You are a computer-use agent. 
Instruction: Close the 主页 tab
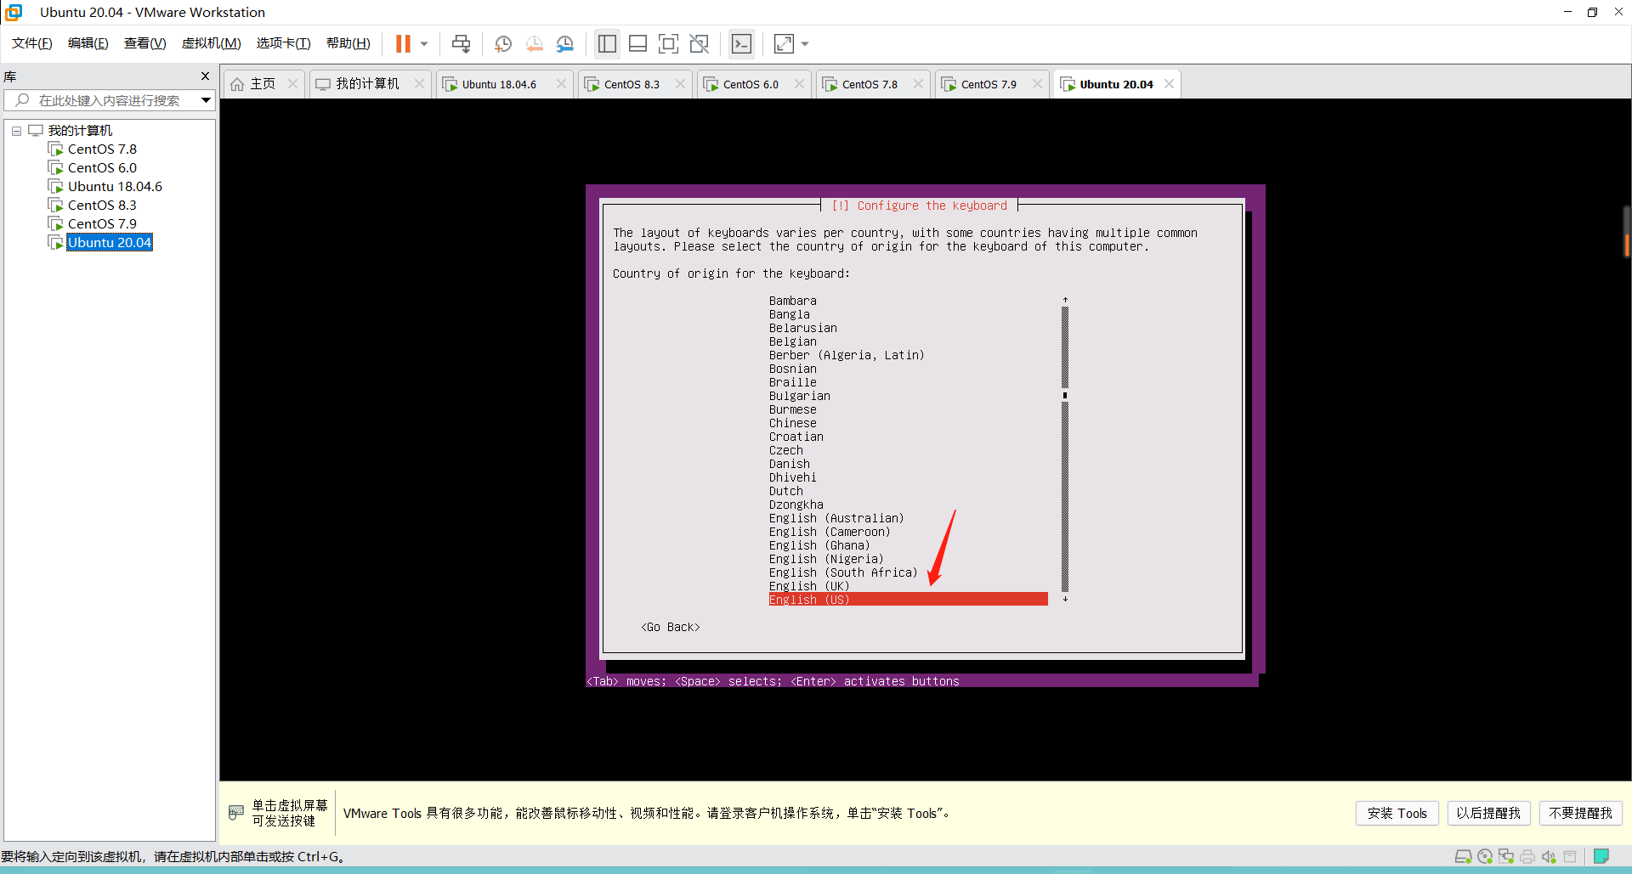click(x=292, y=84)
